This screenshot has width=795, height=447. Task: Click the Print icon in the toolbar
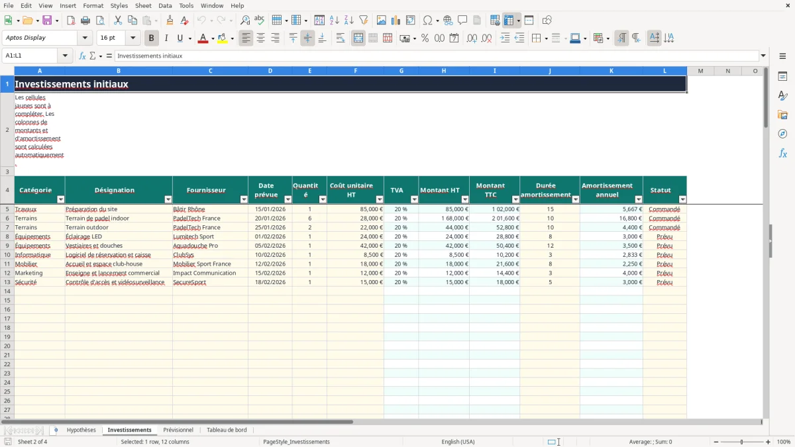pos(85,21)
